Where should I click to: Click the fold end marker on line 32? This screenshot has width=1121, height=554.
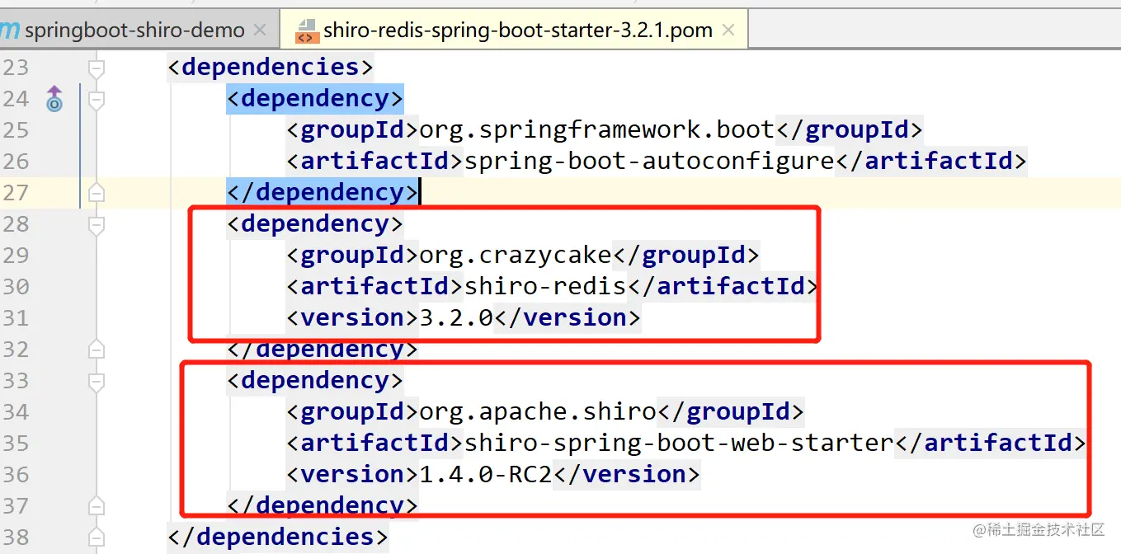97,350
